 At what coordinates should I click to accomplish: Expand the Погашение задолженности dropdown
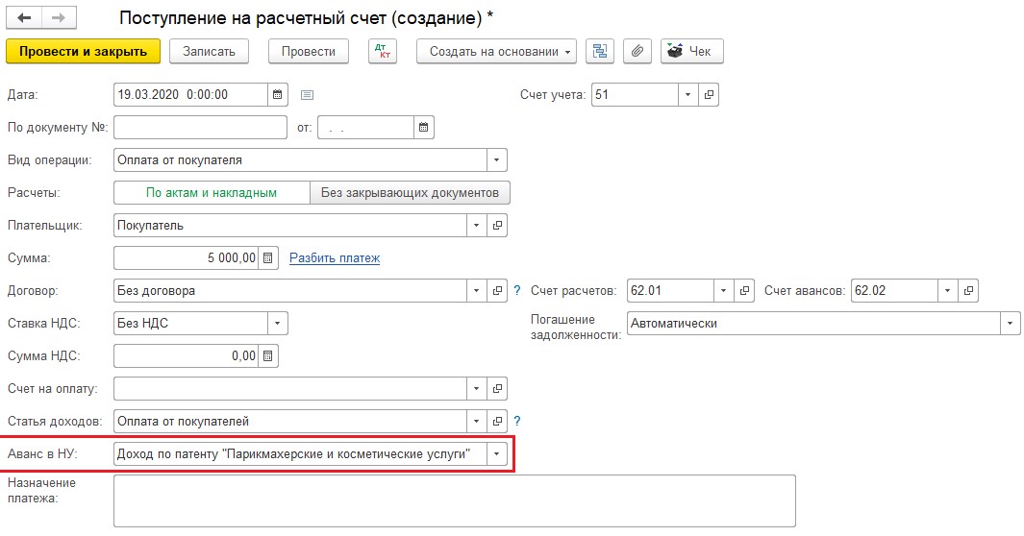(x=1010, y=324)
